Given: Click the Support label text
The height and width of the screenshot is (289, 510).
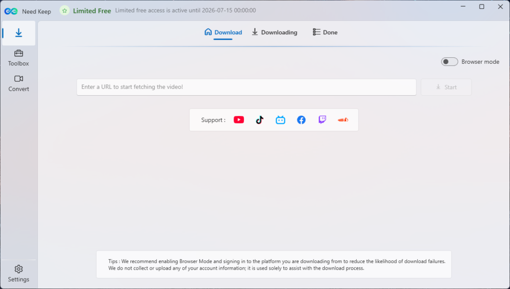Looking at the screenshot, I should (213, 120).
